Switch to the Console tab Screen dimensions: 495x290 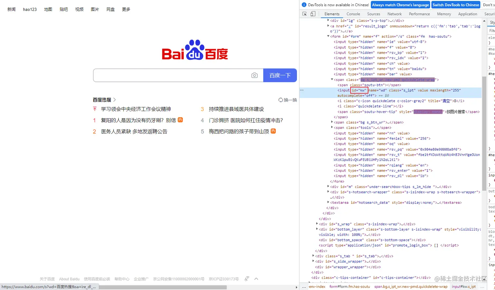(x=353, y=14)
